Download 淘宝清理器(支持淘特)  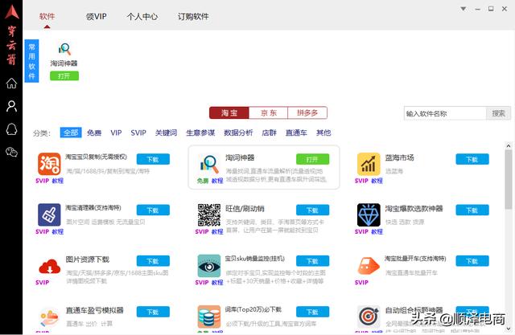(x=153, y=210)
